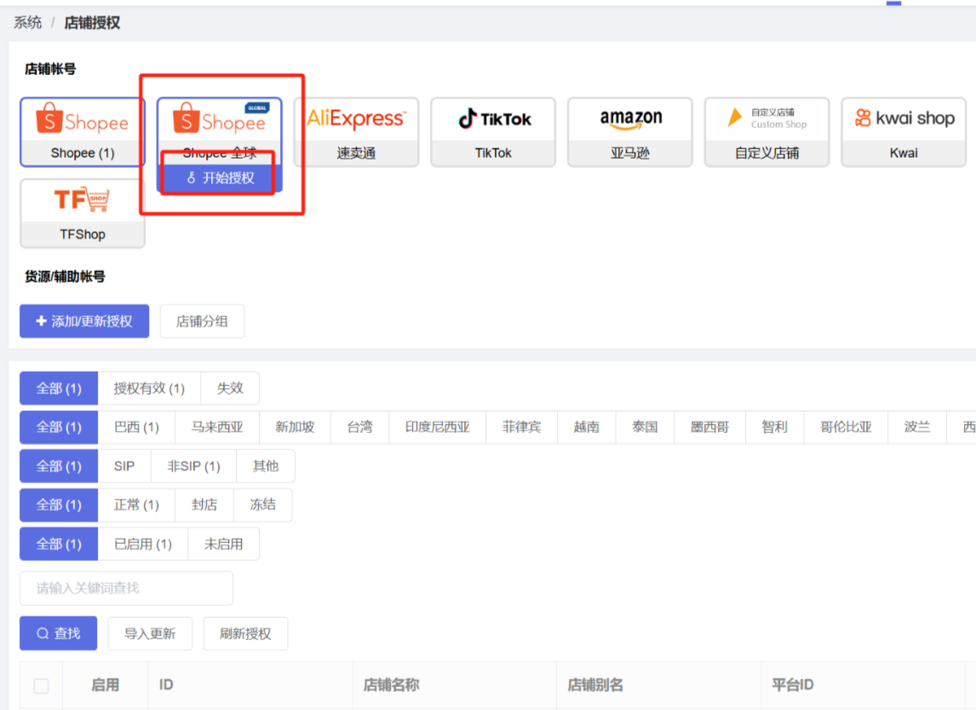Filter by 未启用 tab
This screenshot has width=976, height=710.
coord(223,544)
